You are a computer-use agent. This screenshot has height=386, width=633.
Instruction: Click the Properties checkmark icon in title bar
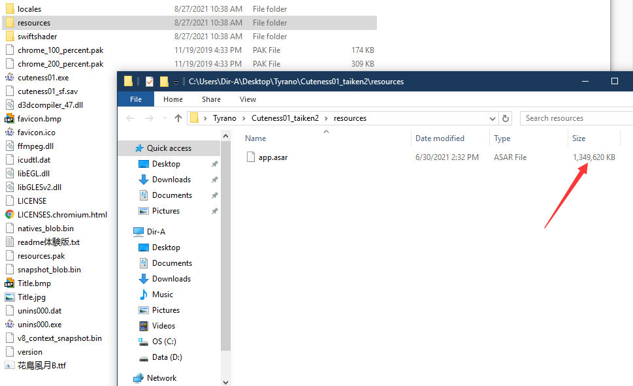tap(150, 82)
